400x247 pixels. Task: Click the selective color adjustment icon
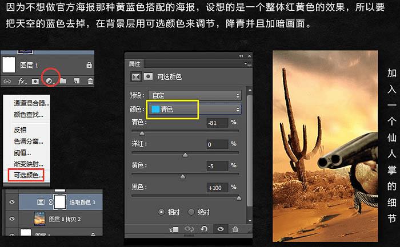coord(136,76)
